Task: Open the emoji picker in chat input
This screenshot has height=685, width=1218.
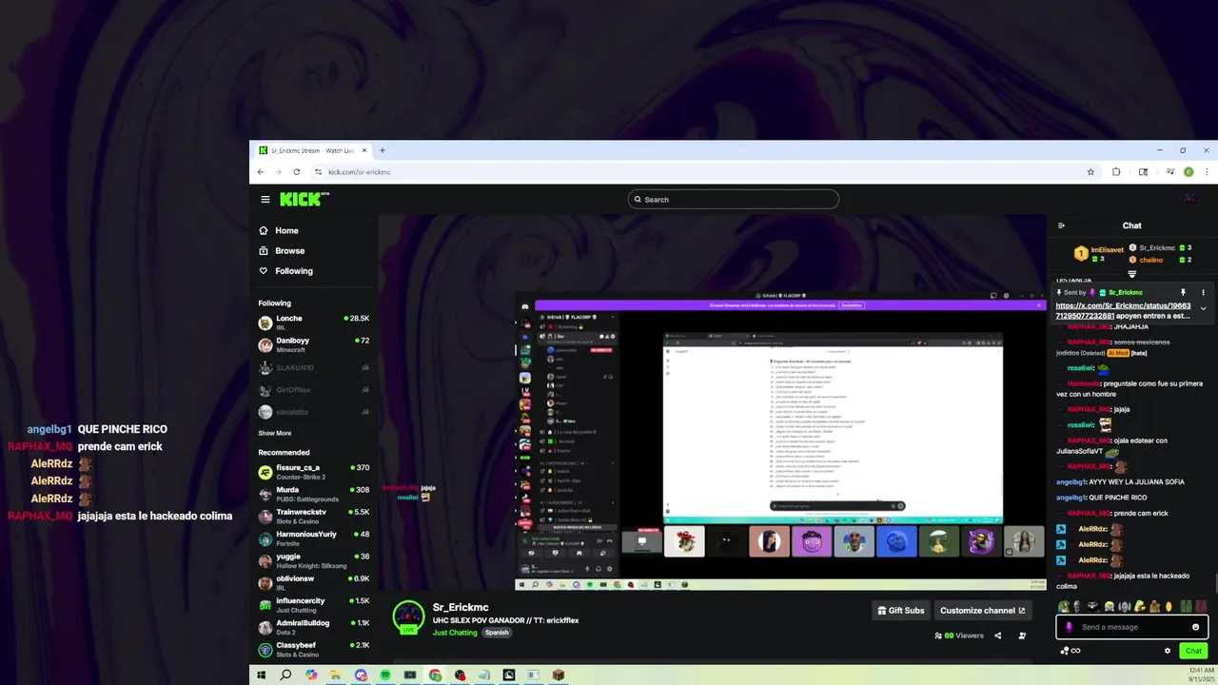Action: [1196, 627]
